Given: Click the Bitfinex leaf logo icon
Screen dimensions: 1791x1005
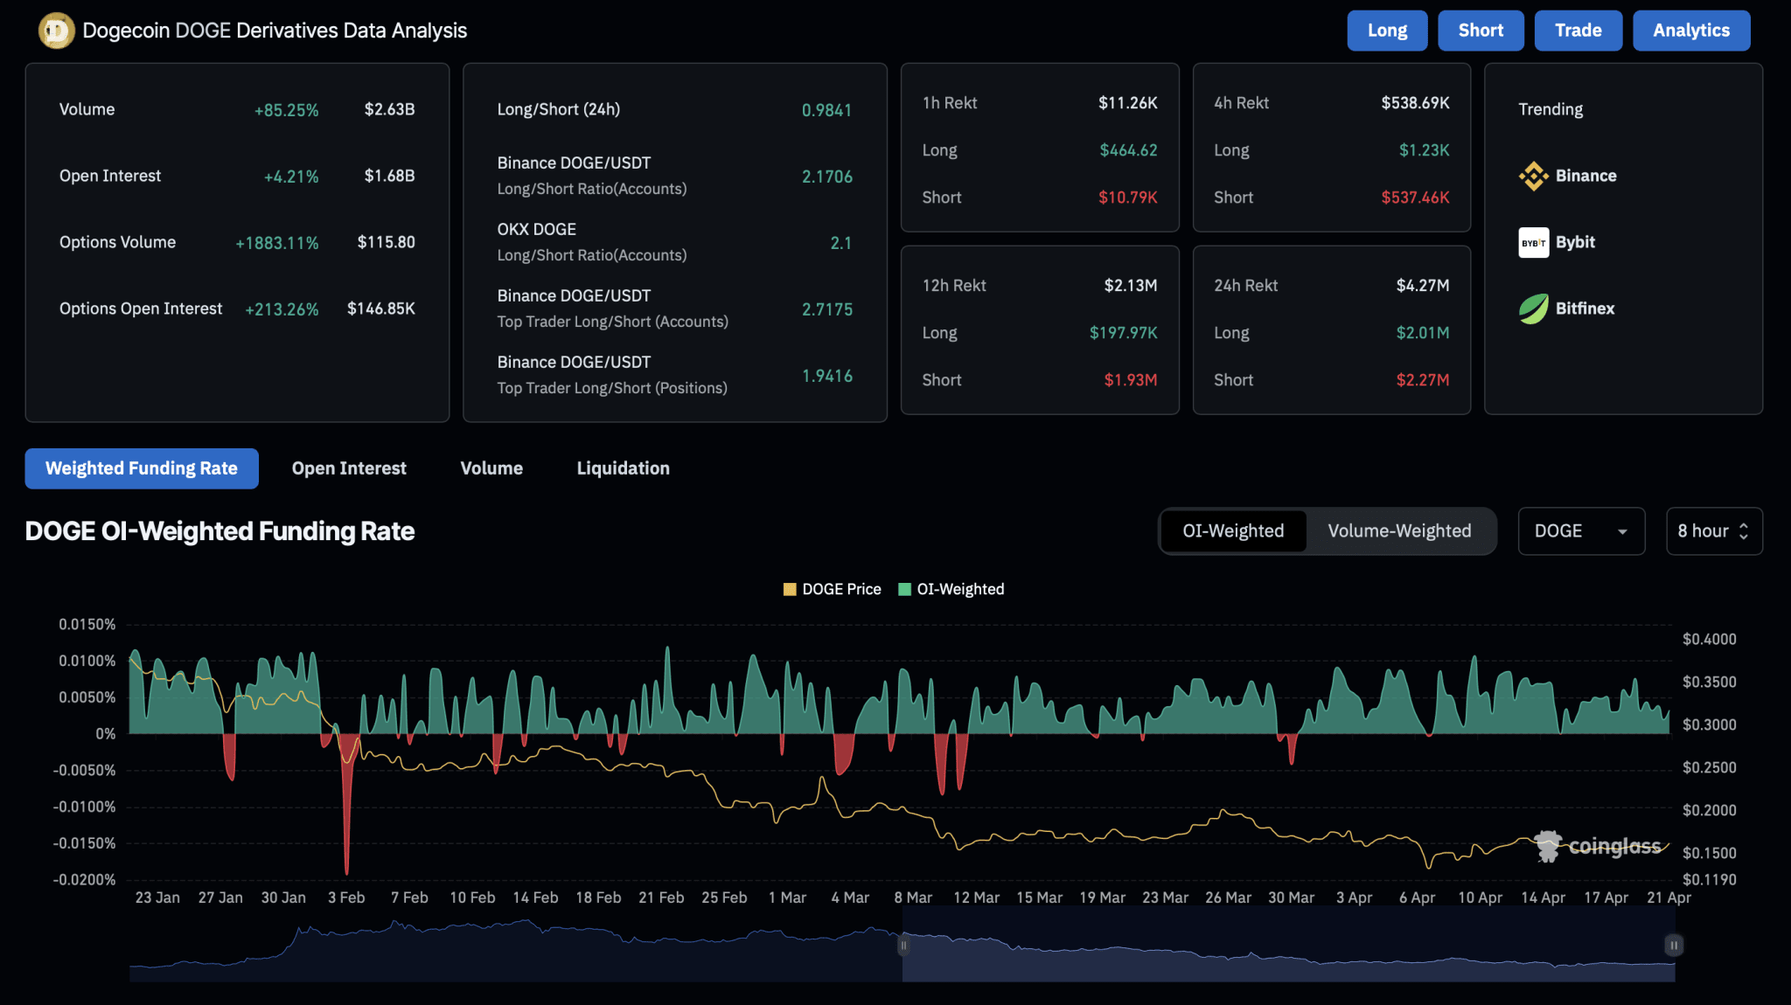Looking at the screenshot, I should [x=1533, y=308].
